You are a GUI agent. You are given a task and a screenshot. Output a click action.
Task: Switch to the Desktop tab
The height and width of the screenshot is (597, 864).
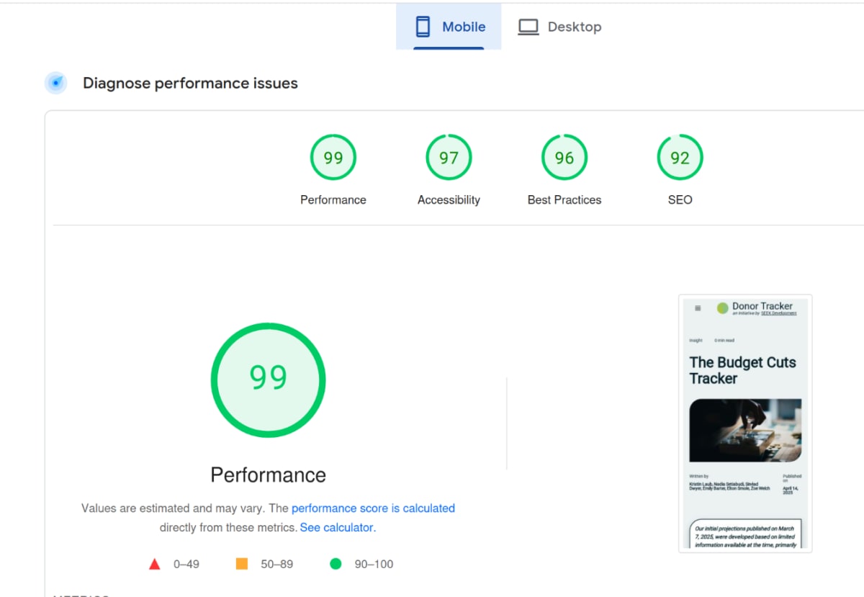coord(559,27)
